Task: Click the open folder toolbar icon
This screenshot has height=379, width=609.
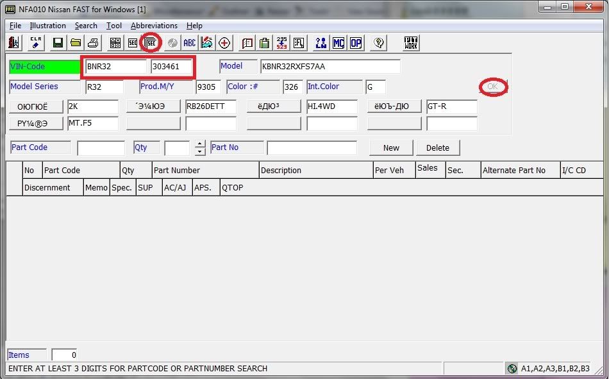Action: (x=76, y=43)
